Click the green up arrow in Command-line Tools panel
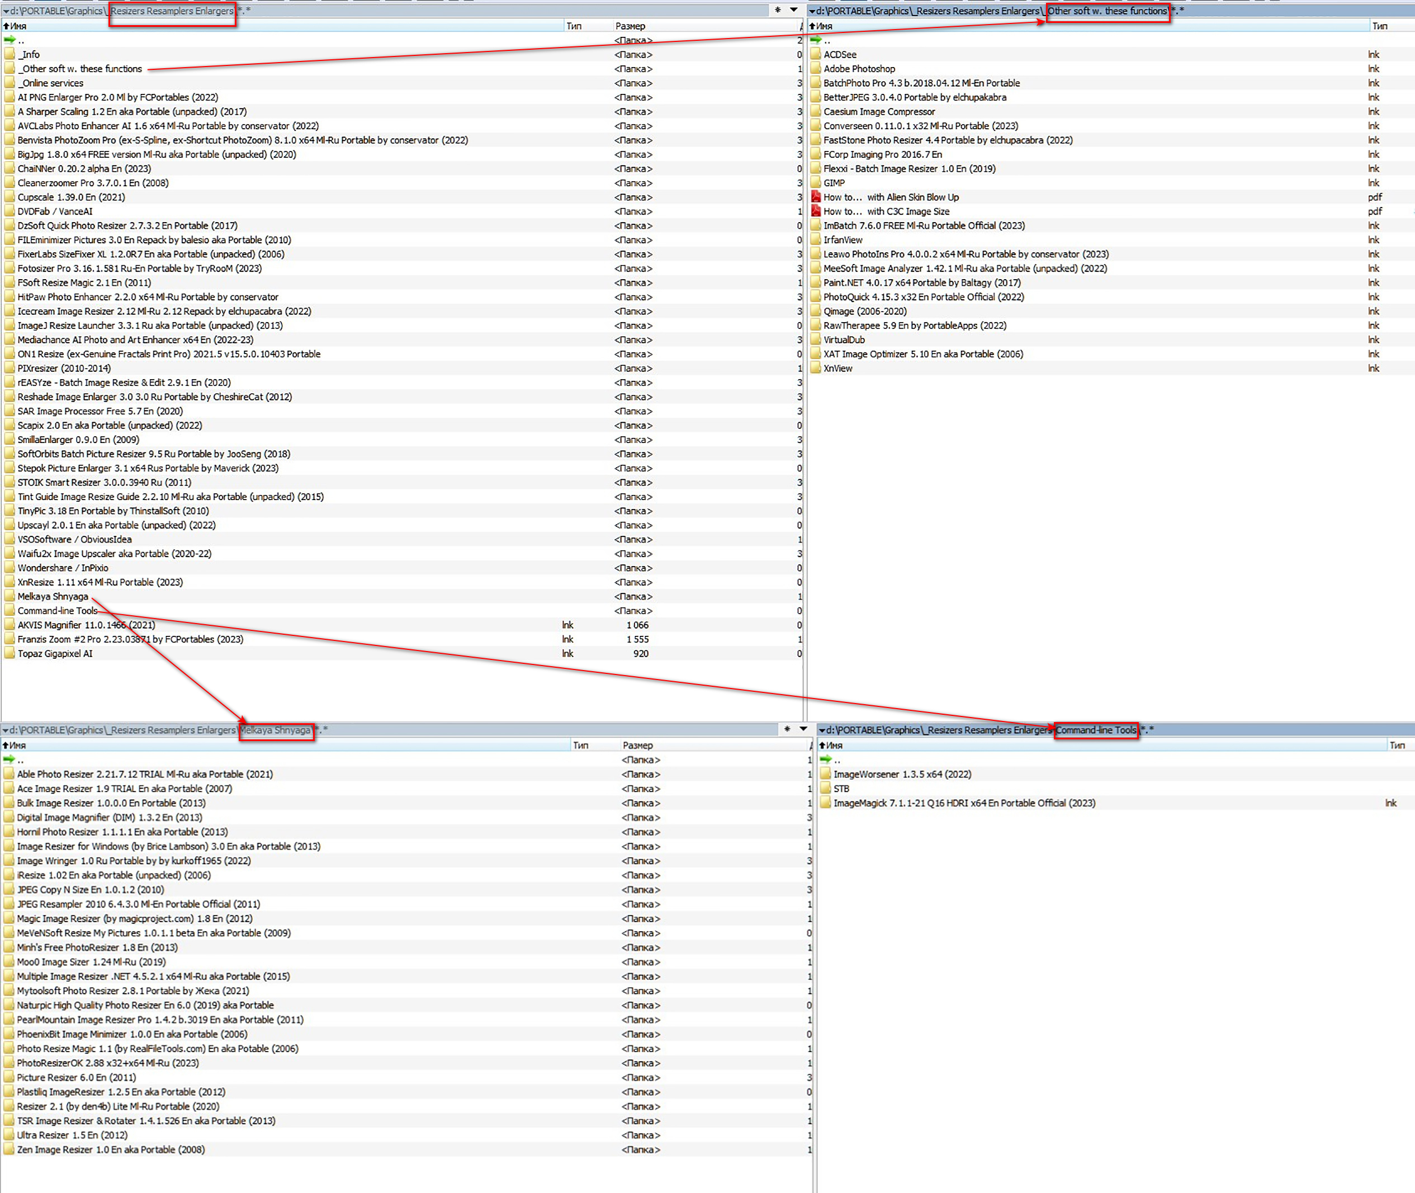The height and width of the screenshot is (1193, 1415). (826, 760)
